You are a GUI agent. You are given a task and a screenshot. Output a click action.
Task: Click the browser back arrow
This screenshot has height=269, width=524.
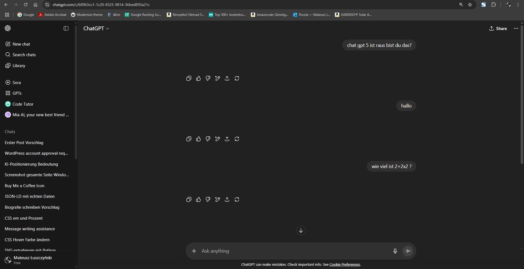(x=6, y=5)
